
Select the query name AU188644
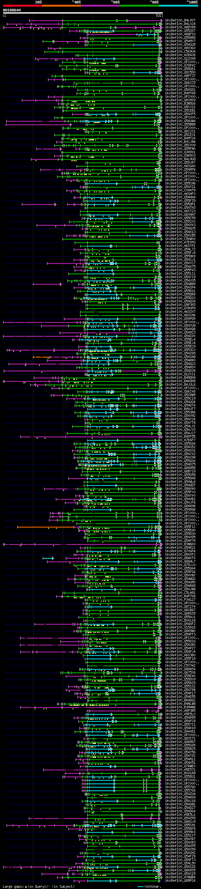[12, 10]
